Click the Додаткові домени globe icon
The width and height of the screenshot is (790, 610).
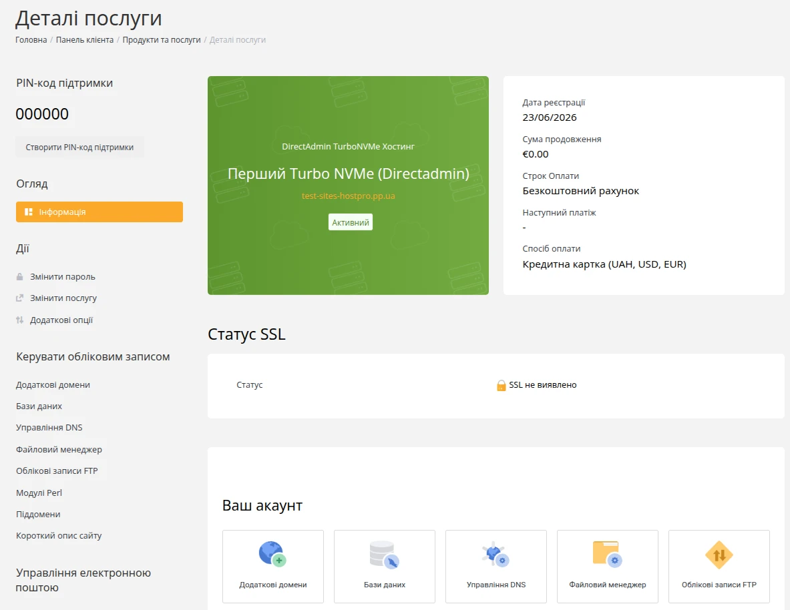coord(272,554)
